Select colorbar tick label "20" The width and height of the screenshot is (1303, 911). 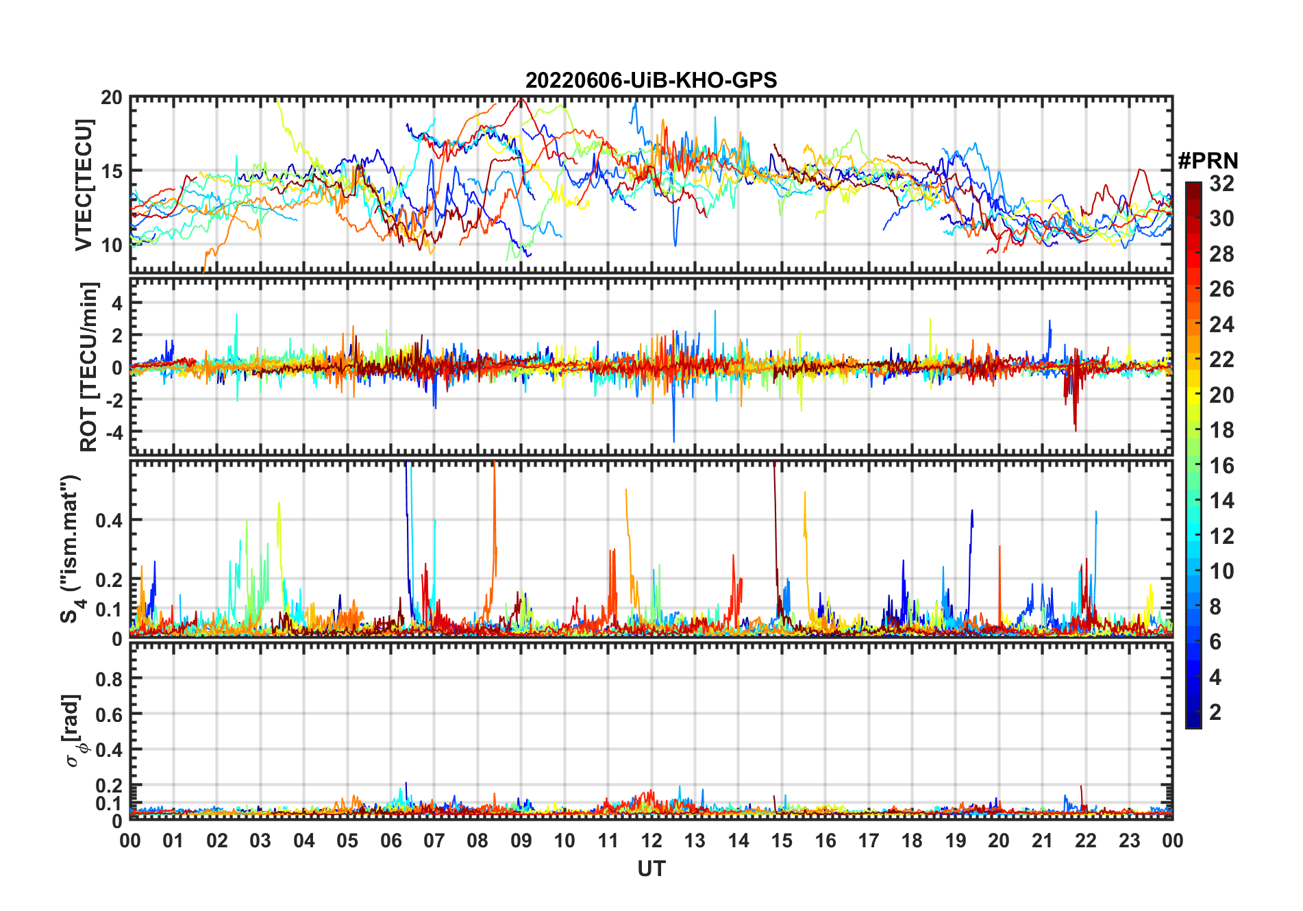1221,395
